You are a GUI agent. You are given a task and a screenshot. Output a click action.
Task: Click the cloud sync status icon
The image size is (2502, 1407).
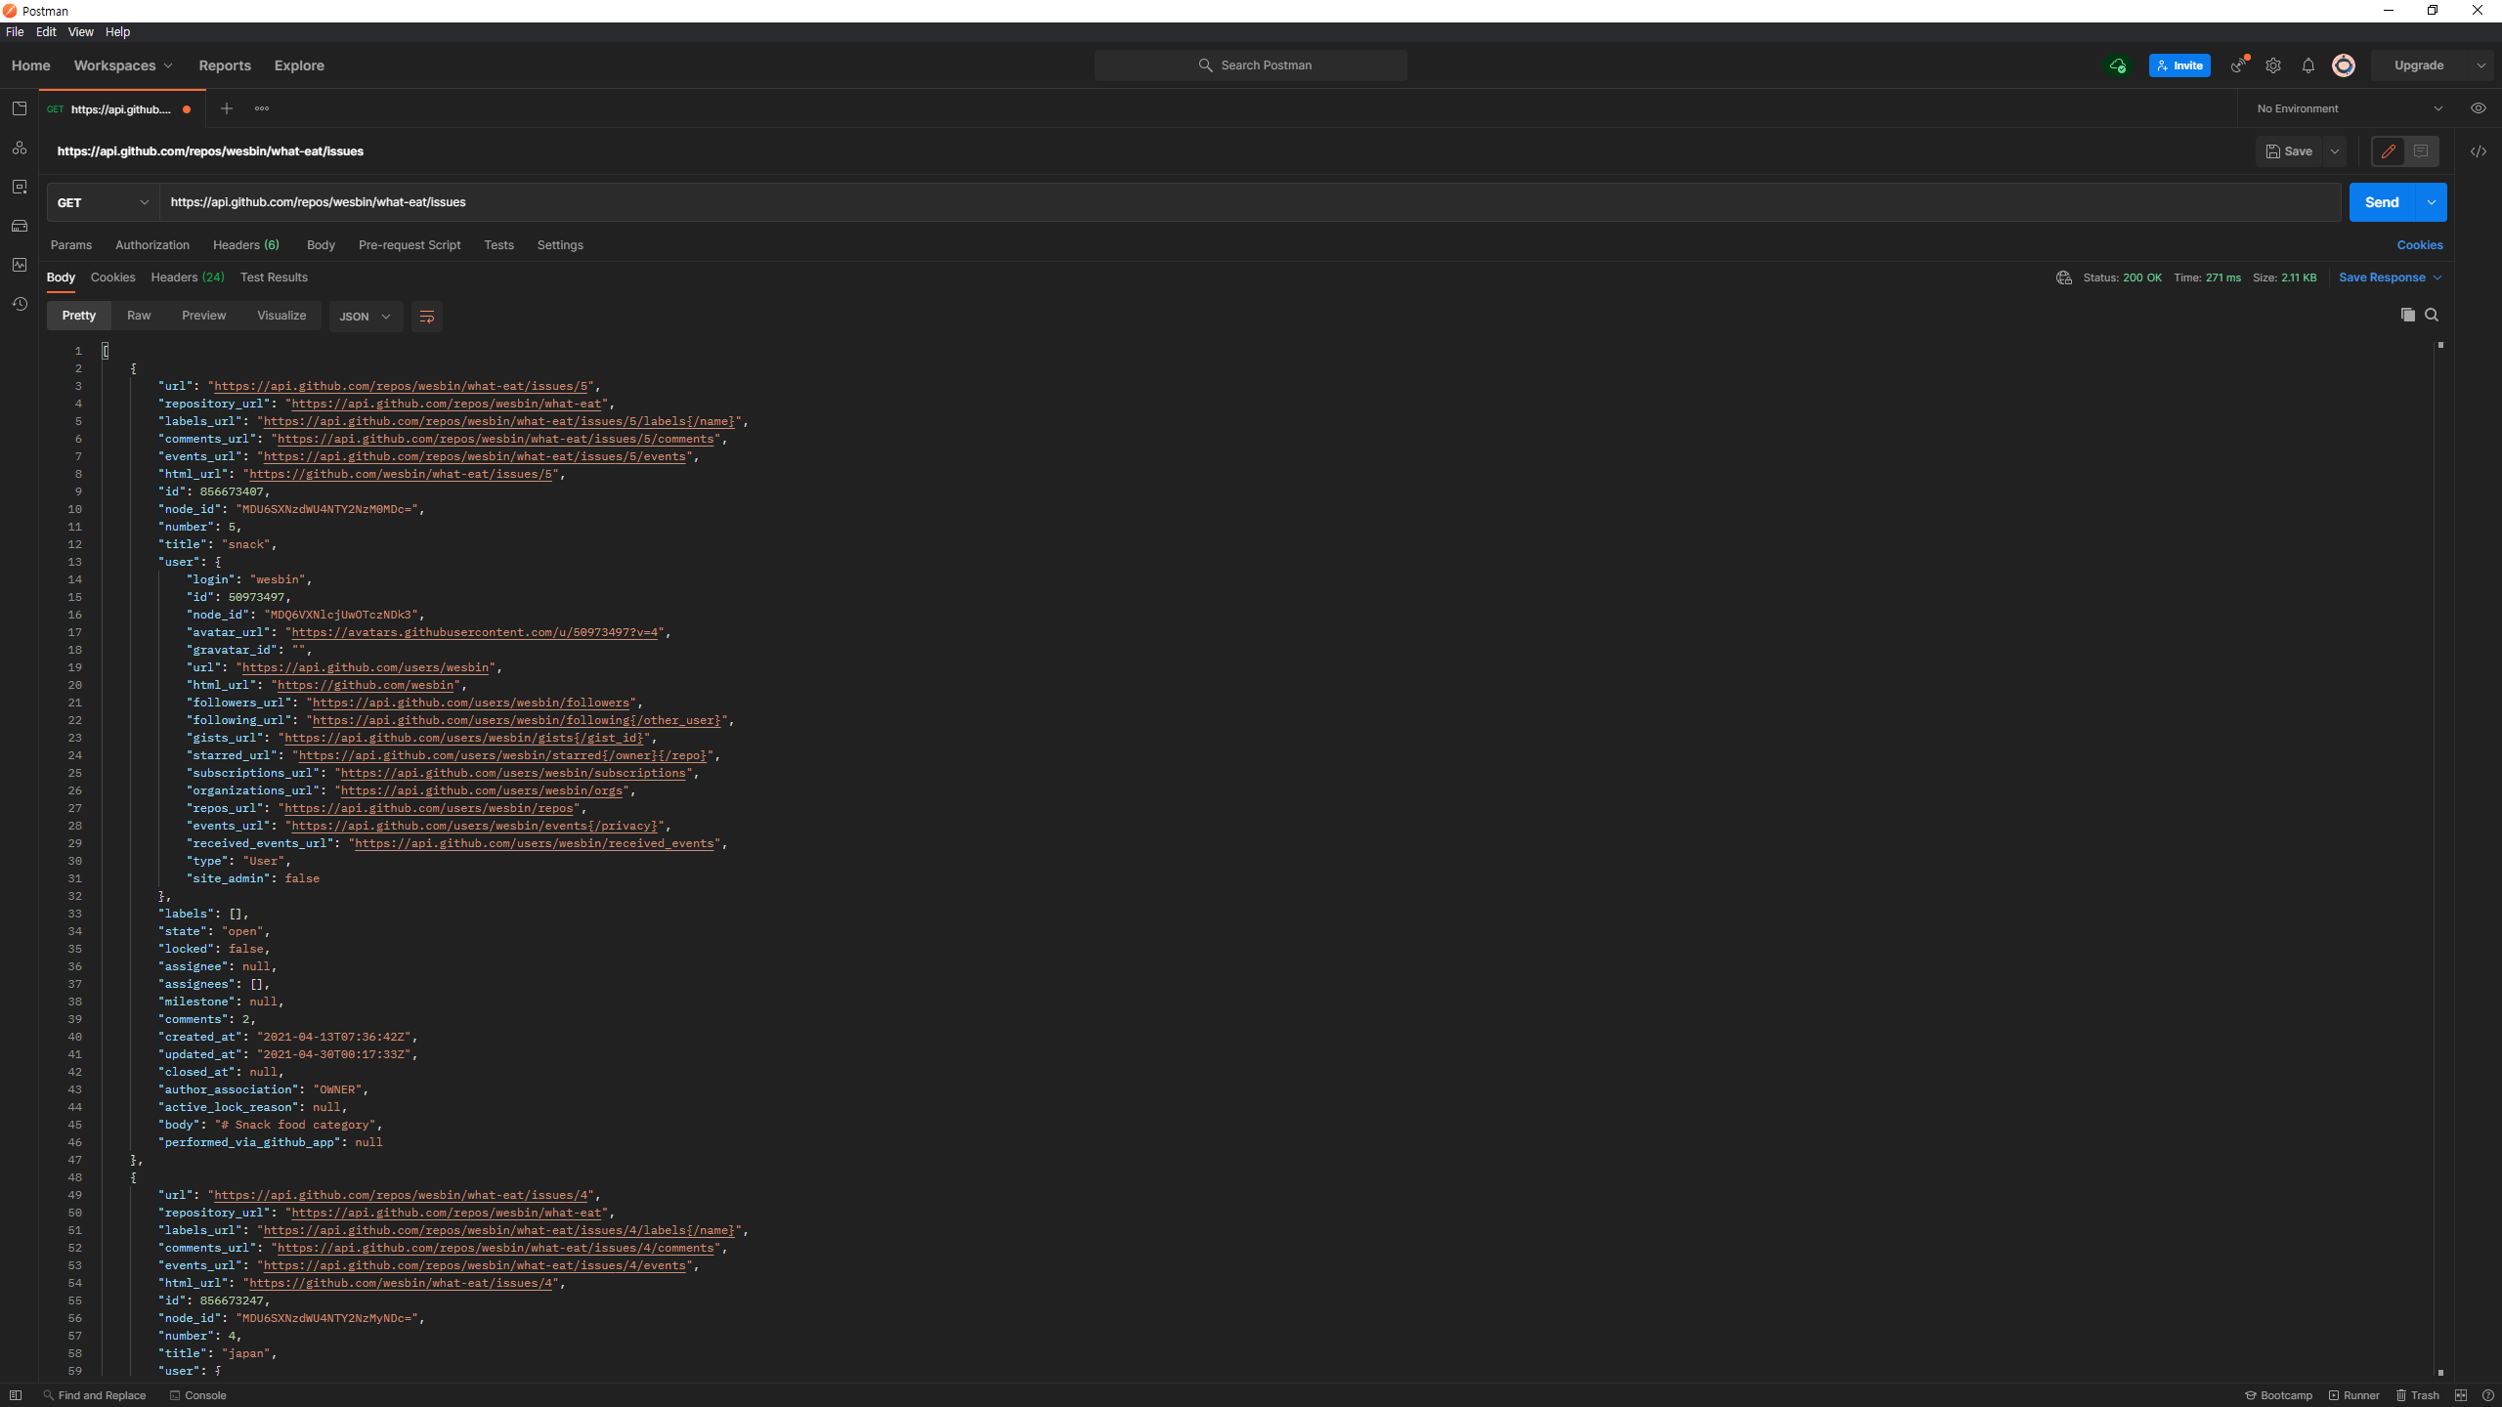pyautogui.click(x=2118, y=65)
